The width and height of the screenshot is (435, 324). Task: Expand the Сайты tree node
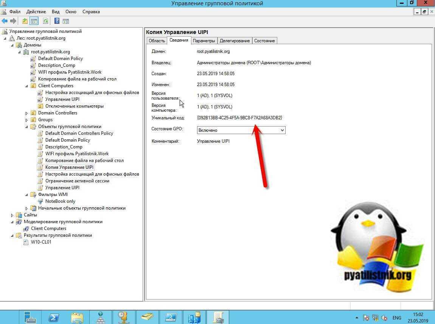tap(12, 215)
